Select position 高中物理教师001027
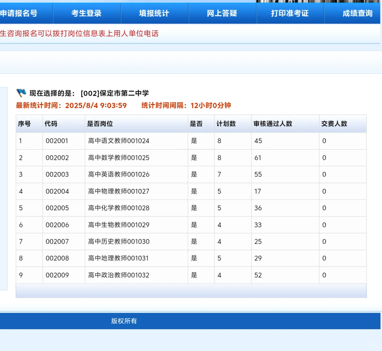This screenshot has height=351, width=382. coord(119,191)
